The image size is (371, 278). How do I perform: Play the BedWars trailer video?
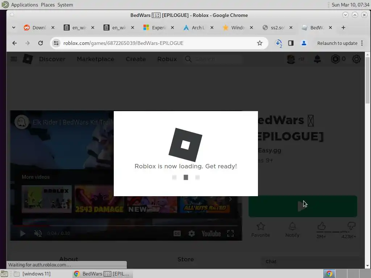pyautogui.click(x=23, y=233)
